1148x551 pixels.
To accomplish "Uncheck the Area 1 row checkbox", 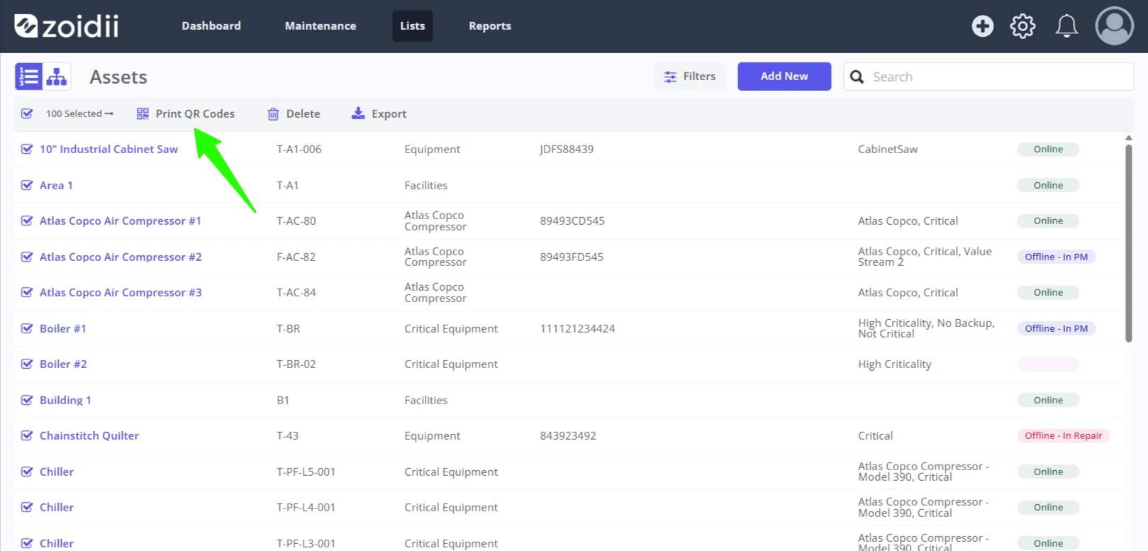I will pos(27,185).
